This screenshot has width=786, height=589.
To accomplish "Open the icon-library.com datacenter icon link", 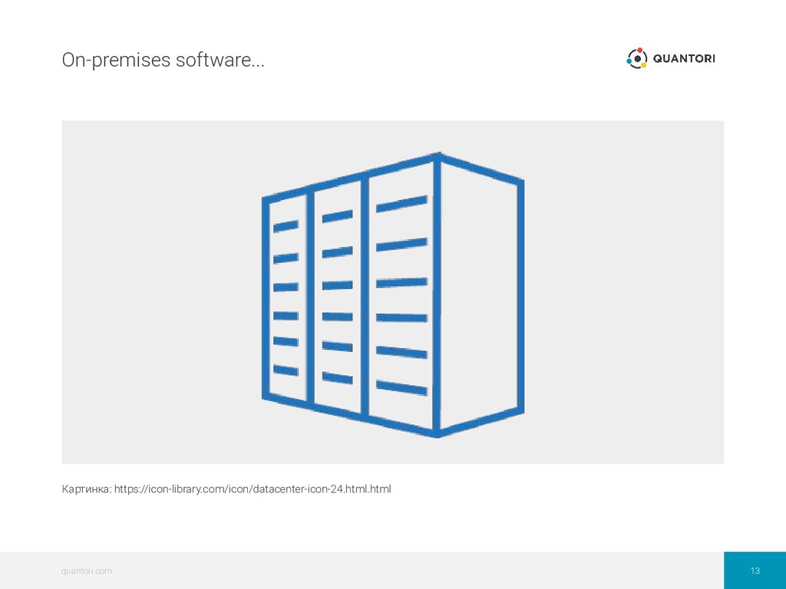I will (x=253, y=489).
